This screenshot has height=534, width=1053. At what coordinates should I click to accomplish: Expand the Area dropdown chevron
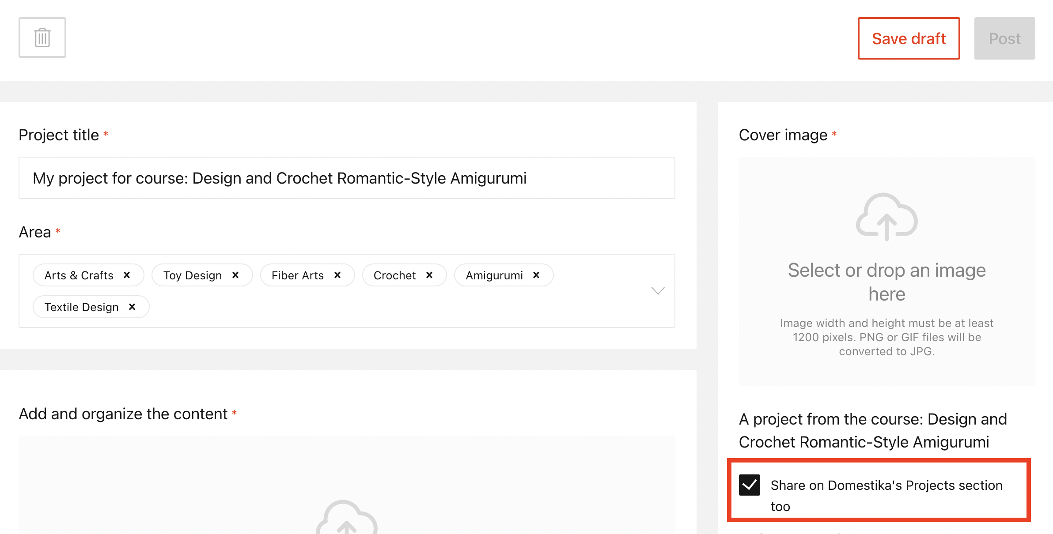pos(658,291)
